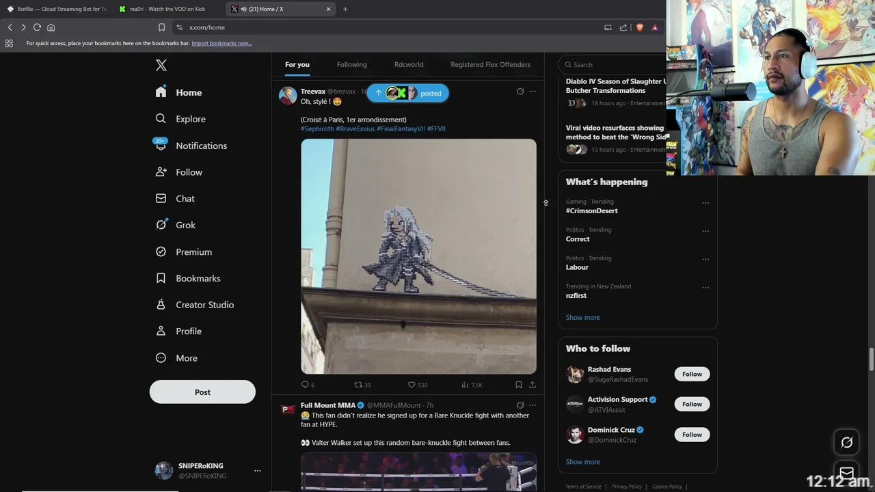
Task: Reply to Treevax's Sephiroth post
Action: (x=308, y=385)
